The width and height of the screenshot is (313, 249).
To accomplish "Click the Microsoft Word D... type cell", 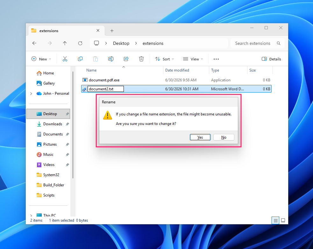I will [227, 89].
